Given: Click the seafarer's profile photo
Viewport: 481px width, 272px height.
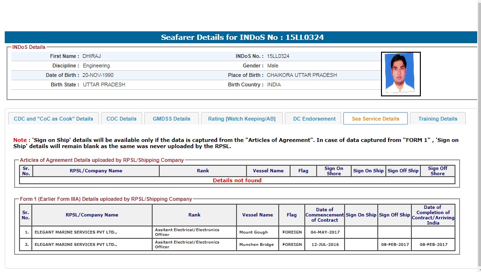Looking at the screenshot, I should click(400, 74).
